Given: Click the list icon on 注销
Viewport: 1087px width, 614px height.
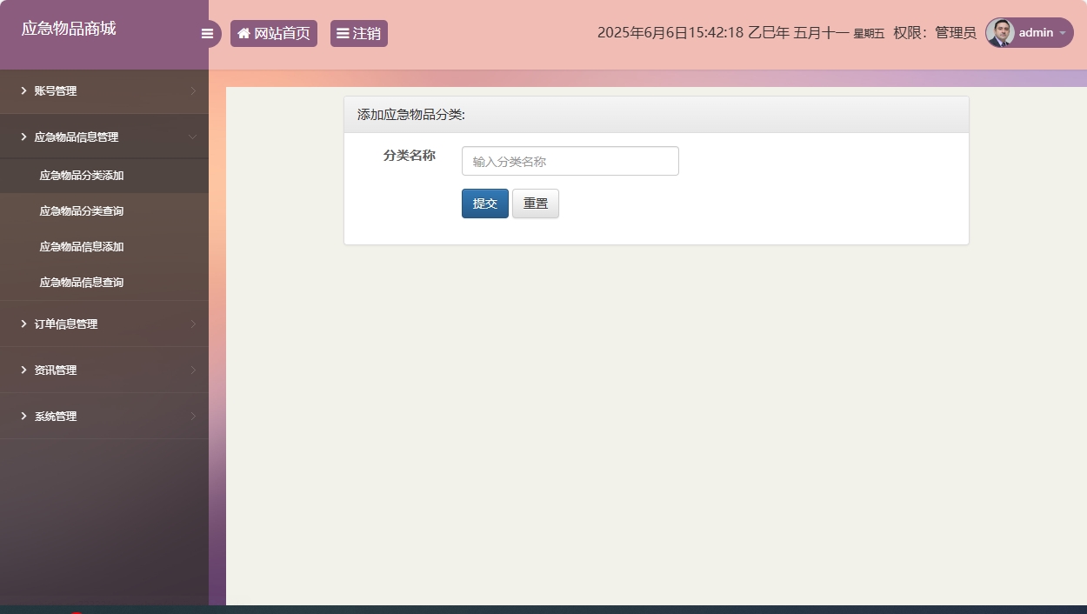Looking at the screenshot, I should 343,33.
